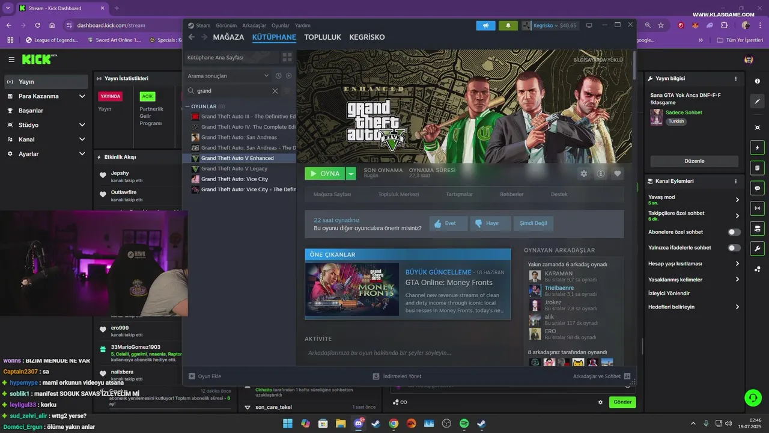The width and height of the screenshot is (769, 433).
Task: Click Düzenle in Yayın bilgisi
Action: point(695,161)
